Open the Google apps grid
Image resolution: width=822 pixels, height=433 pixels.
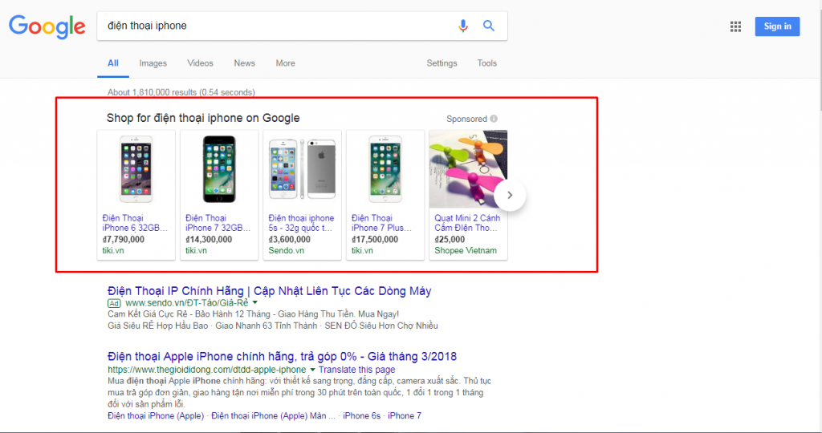735,26
